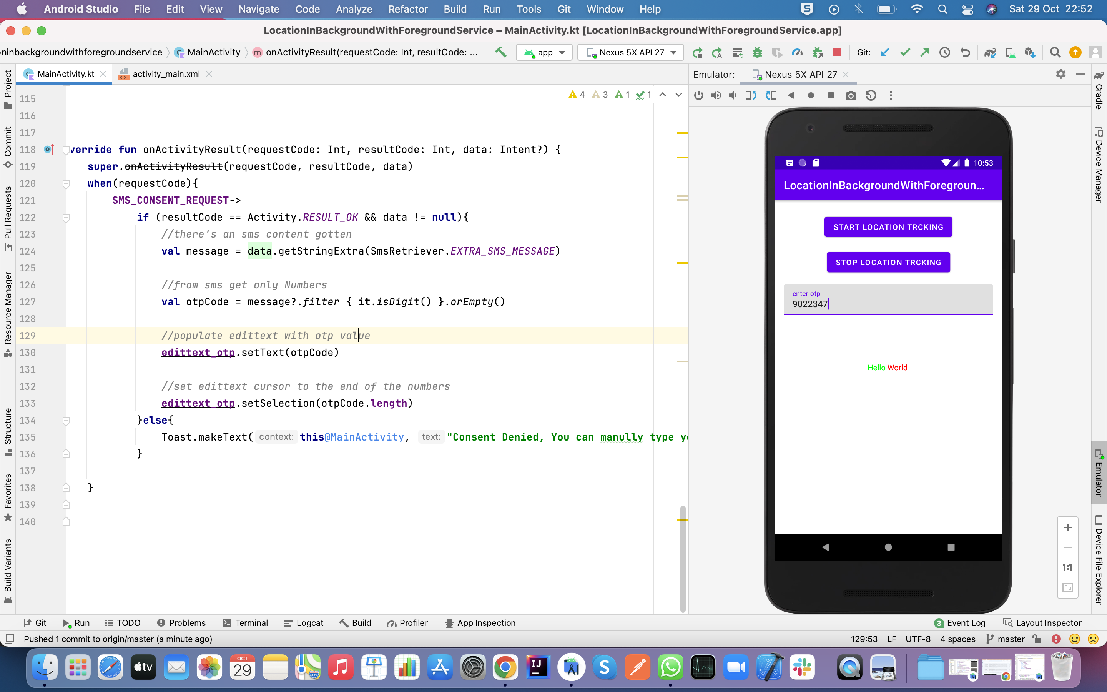Open emulator settings gear
This screenshot has height=692, width=1107.
pyautogui.click(x=1061, y=74)
